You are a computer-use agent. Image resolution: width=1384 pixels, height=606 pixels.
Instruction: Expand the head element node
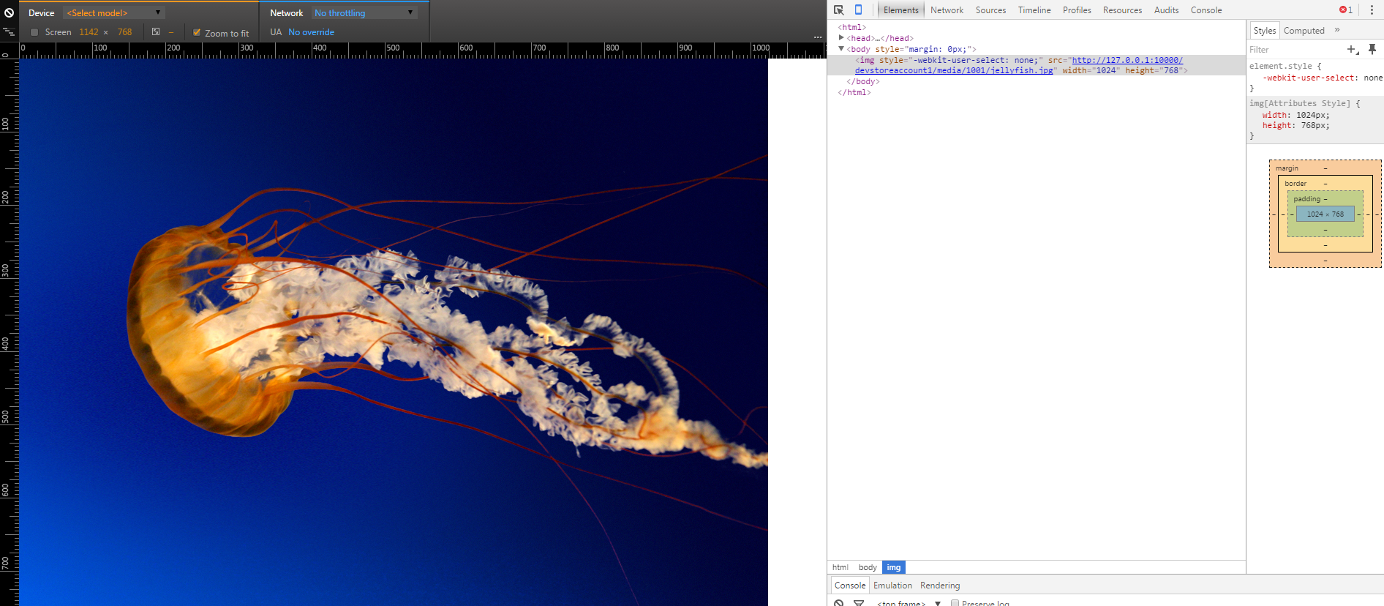click(x=841, y=38)
